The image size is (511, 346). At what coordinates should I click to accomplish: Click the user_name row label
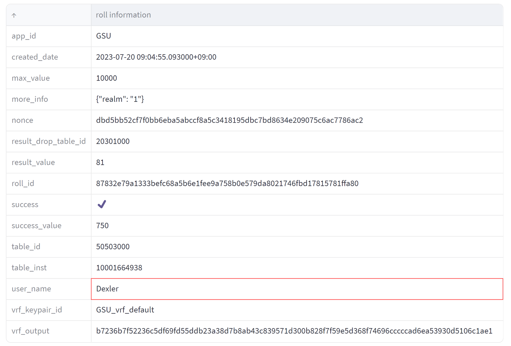pyautogui.click(x=31, y=289)
